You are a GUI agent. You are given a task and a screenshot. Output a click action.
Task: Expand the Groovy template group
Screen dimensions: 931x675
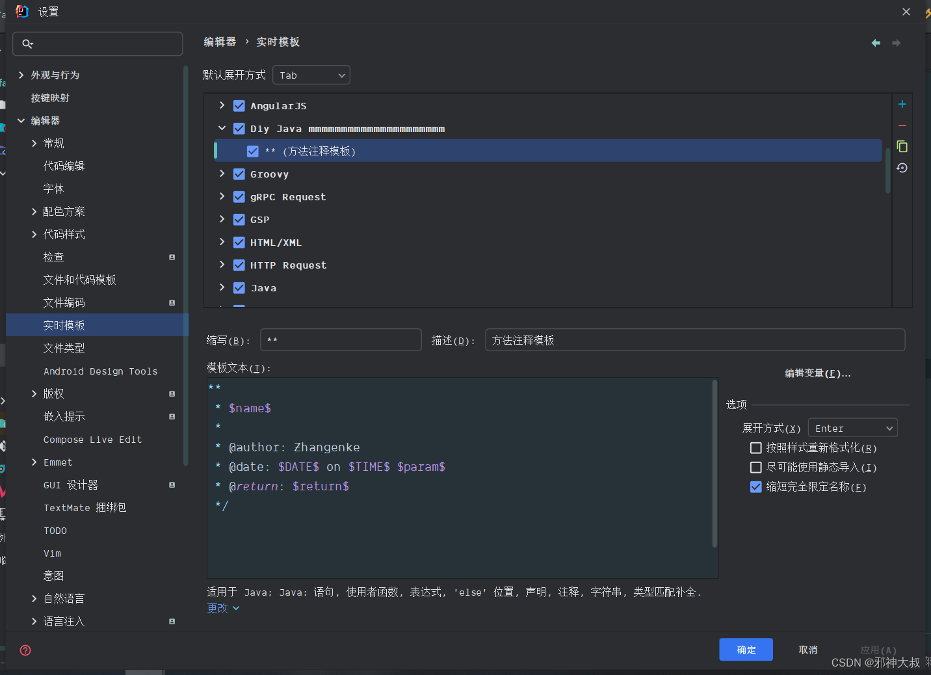(x=222, y=174)
